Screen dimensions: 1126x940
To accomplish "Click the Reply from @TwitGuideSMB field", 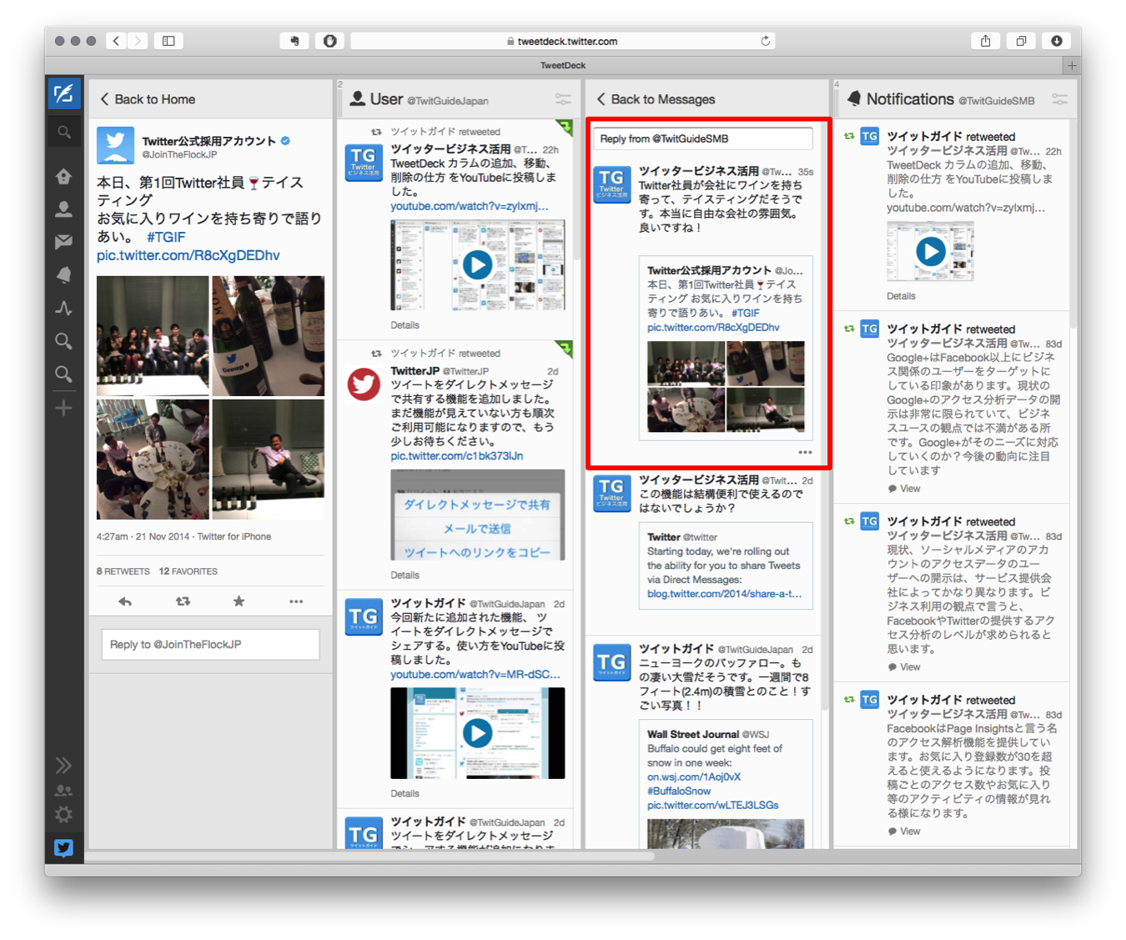I will (x=703, y=138).
